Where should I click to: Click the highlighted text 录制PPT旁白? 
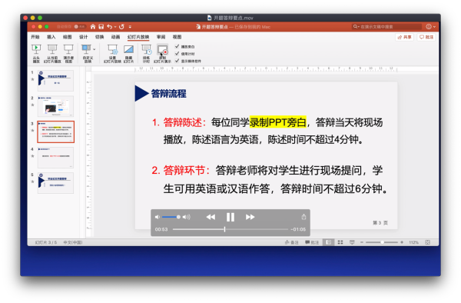point(278,122)
